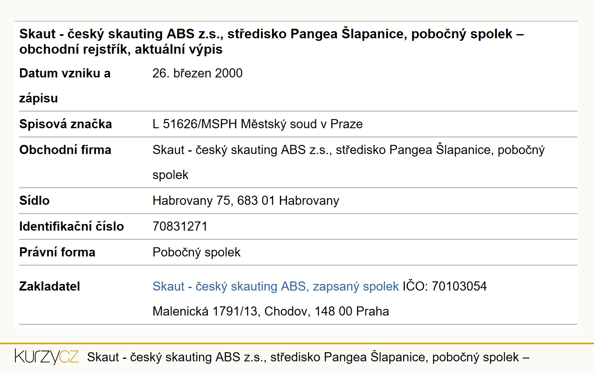This screenshot has width=594, height=373.
Task: Click the footer title text beside the logo
Action: click(x=308, y=357)
